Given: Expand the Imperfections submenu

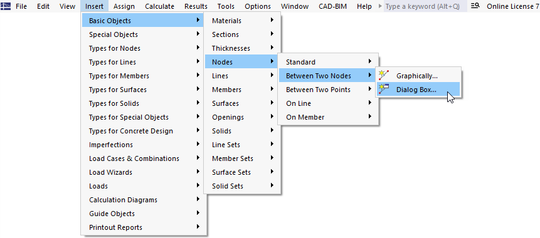Looking at the screenshot, I should pos(144,145).
